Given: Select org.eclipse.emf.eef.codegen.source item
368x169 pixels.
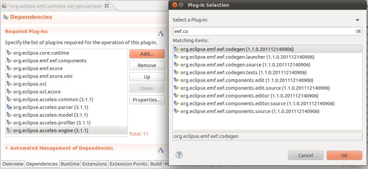Looking at the screenshot, I should (267, 65).
